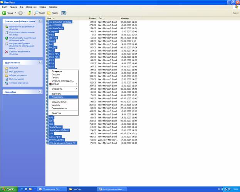Image resolution: width=240 pixels, height=192 pixels.
Task: Open the Search (Поиск) magnifier tool
Action: click(36, 13)
